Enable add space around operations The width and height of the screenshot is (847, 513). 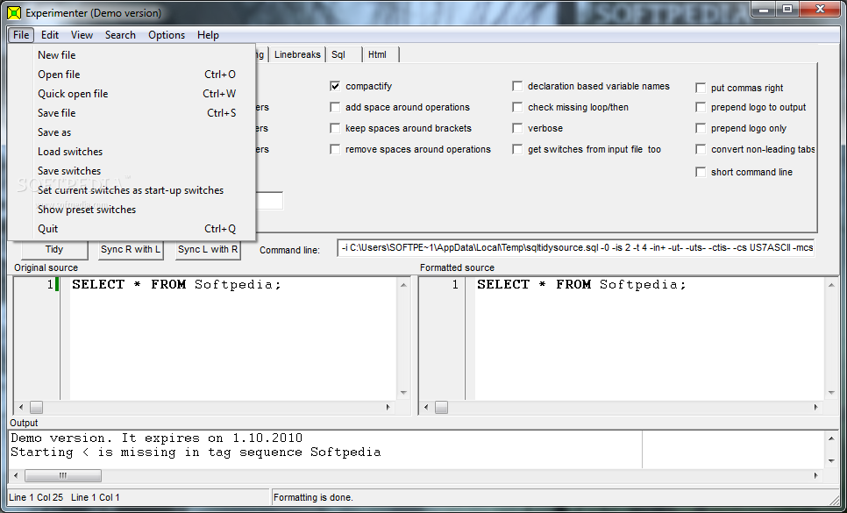tap(335, 108)
